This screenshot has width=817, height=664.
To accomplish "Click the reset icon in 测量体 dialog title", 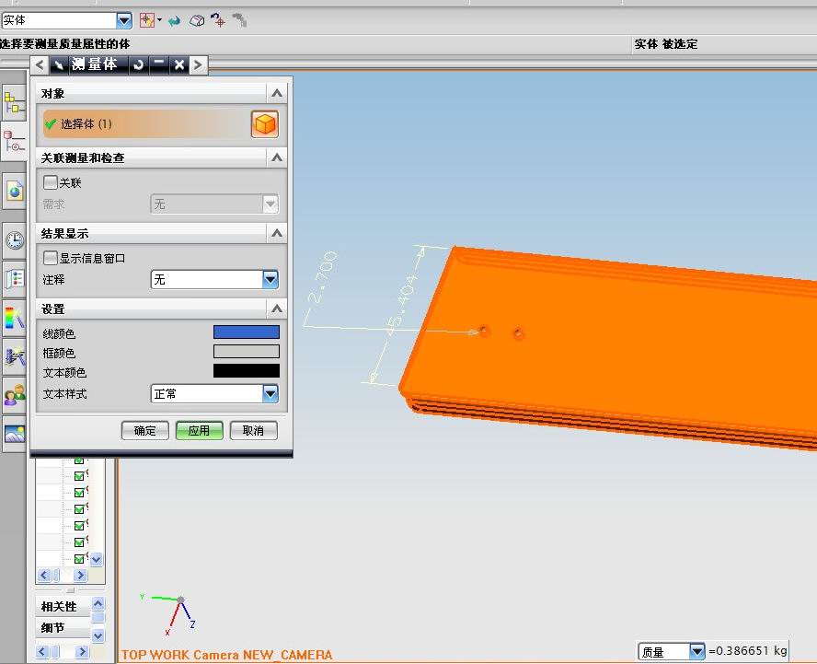I will pos(138,64).
